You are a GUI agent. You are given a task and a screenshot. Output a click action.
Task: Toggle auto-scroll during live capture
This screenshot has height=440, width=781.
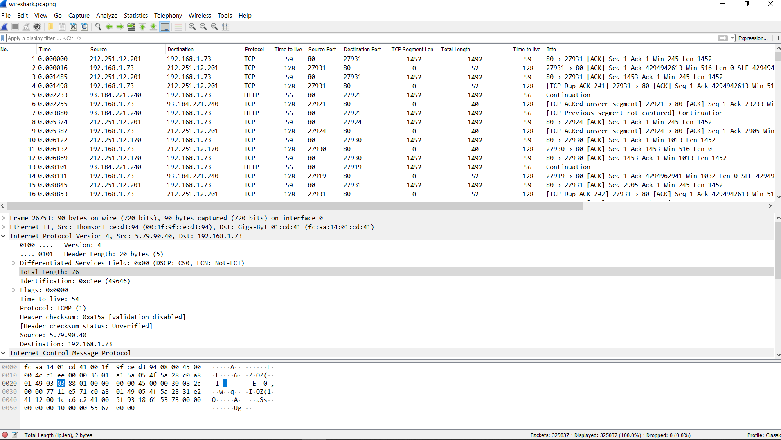point(165,27)
